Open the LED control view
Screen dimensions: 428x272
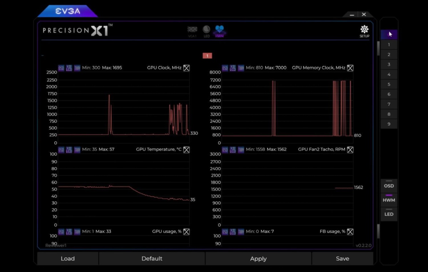[x=207, y=31]
